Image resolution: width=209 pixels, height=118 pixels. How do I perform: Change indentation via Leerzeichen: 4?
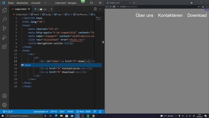40,111
